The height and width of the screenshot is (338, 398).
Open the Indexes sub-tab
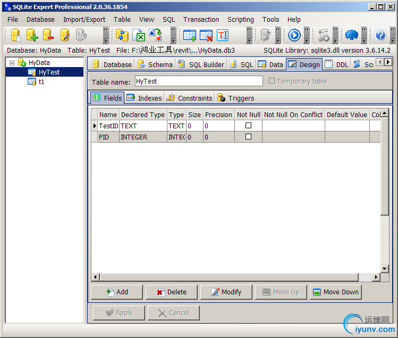[144, 98]
